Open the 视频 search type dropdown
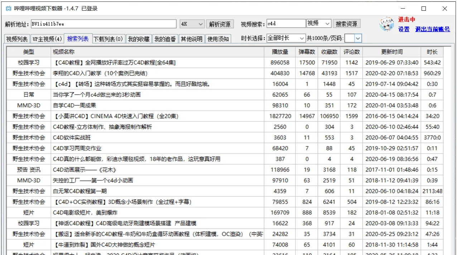Viewport: 457px width, 255px height. [318, 23]
